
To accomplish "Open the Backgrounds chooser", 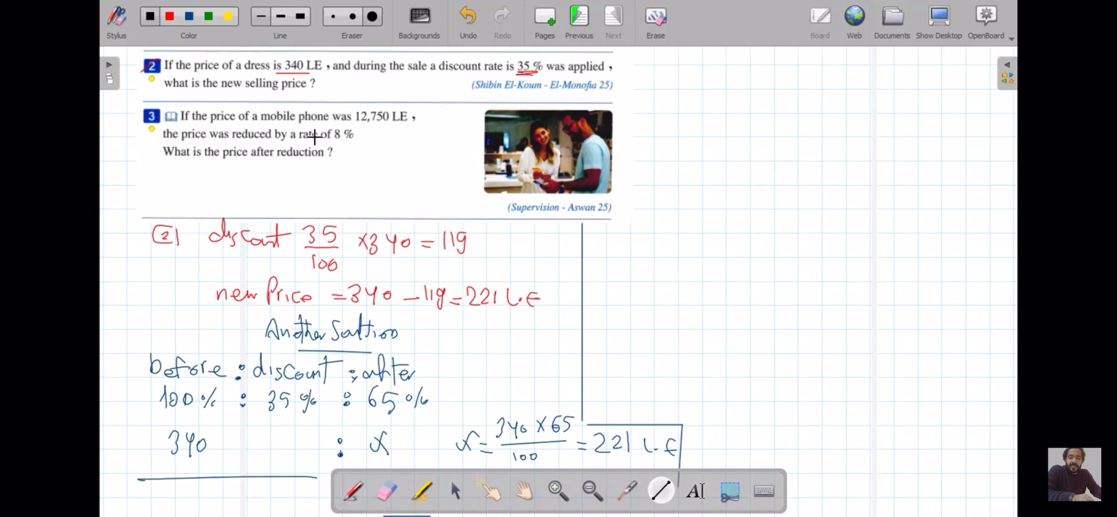I will click(x=419, y=22).
